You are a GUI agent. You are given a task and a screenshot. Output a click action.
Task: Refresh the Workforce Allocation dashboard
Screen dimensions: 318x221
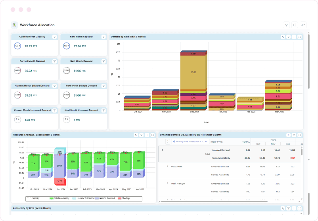point(303,25)
